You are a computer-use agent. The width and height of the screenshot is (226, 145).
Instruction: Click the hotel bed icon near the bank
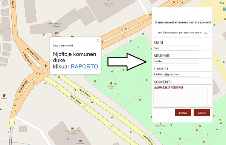tap(69, 139)
